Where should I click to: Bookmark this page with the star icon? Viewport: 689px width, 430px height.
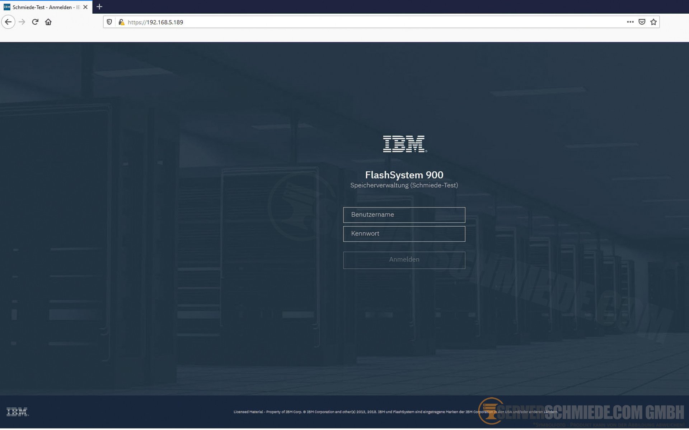[x=653, y=22]
